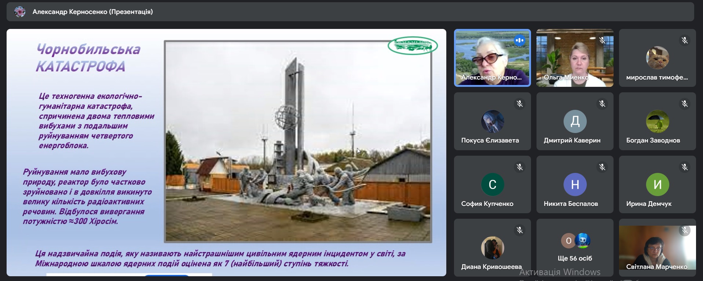
Task: Select Світлана Марченко video thumbnail
Action: [x=657, y=248]
